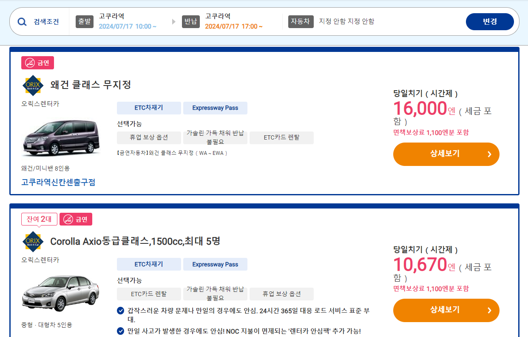Click the 잔여 2대 remaining stock badge
The width and height of the screenshot is (528, 337).
(39, 219)
